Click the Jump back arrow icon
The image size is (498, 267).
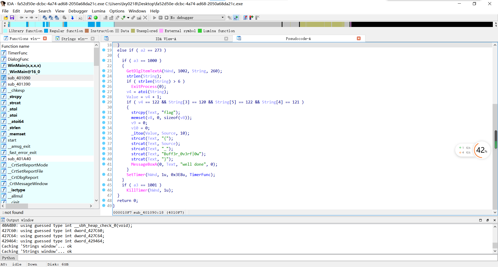point(21,18)
